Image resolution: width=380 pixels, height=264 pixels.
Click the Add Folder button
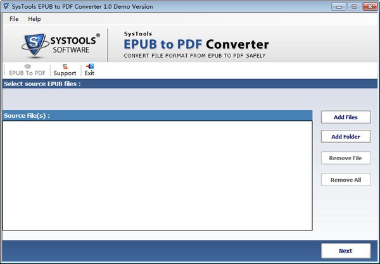[x=346, y=137]
